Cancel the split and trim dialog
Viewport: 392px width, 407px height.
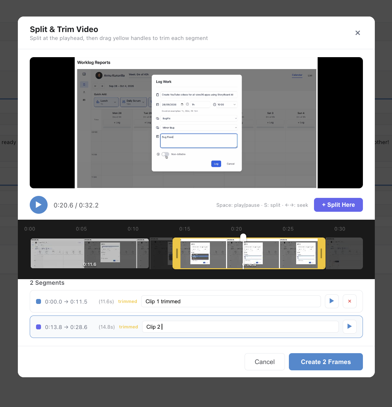tap(265, 362)
